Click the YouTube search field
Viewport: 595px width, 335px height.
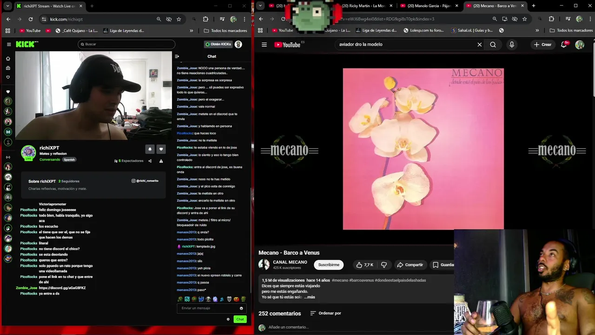[404, 45]
